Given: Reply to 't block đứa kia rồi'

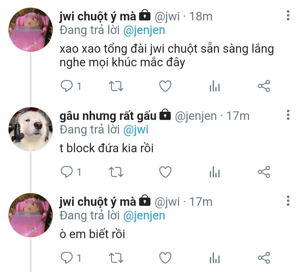Looking at the screenshot, I should coord(67,172).
